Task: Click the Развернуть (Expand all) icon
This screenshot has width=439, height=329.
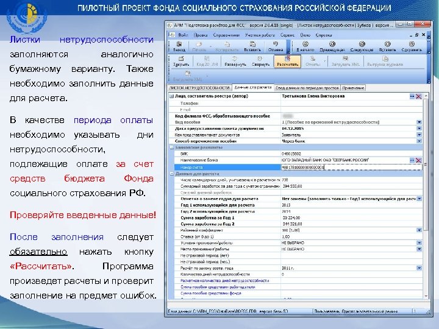Action: coord(235,61)
